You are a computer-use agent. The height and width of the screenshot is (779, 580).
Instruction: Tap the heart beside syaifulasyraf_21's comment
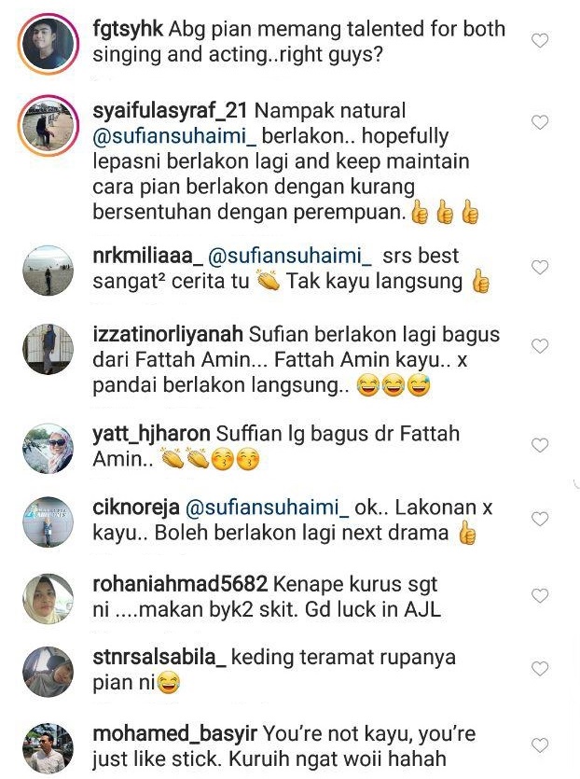pyautogui.click(x=540, y=122)
